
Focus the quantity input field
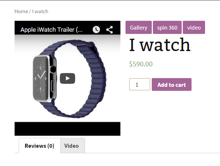[x=140, y=84]
